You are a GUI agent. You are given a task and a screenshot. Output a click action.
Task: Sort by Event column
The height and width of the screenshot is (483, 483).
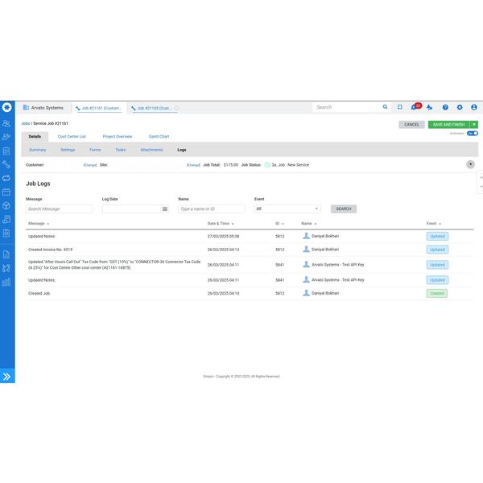coord(434,224)
